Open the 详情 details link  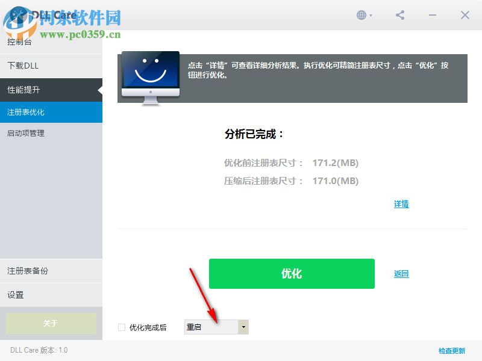pyautogui.click(x=401, y=204)
